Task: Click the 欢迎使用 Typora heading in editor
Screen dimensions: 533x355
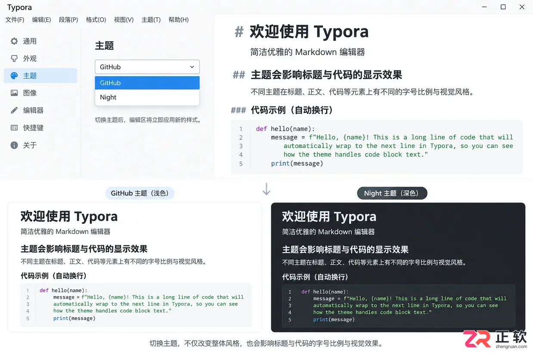Action: (x=309, y=31)
